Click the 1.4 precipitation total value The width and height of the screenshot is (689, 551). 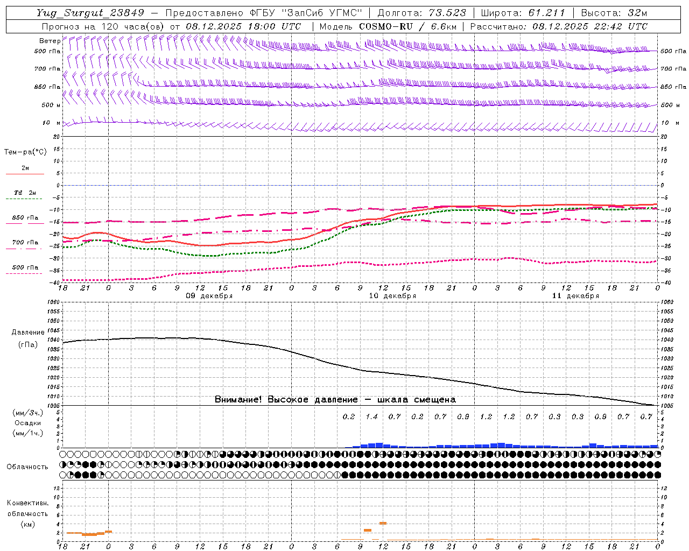pos(371,416)
